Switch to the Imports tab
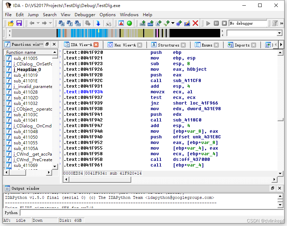287x226 pixels. (x=242, y=45)
